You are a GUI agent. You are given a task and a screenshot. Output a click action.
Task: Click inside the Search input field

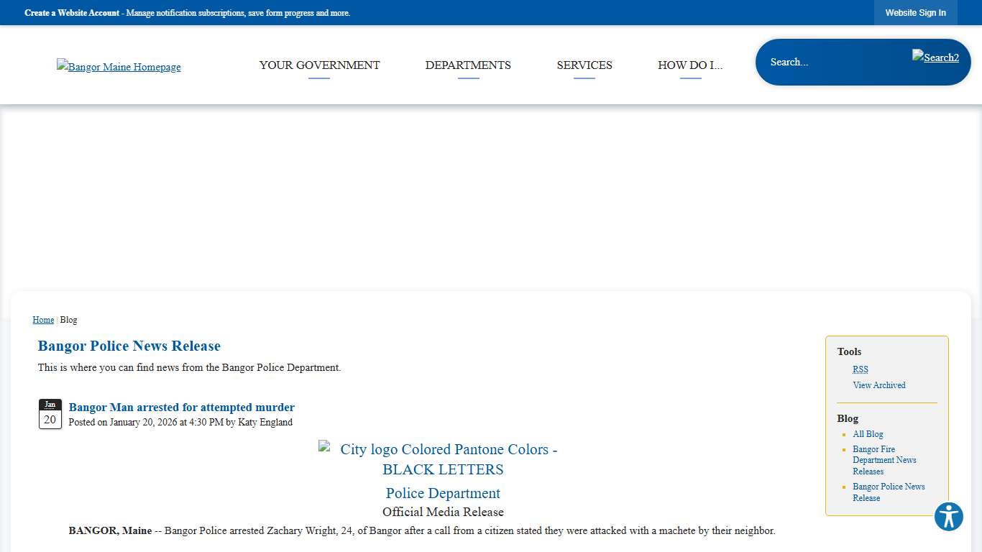[x=827, y=62]
